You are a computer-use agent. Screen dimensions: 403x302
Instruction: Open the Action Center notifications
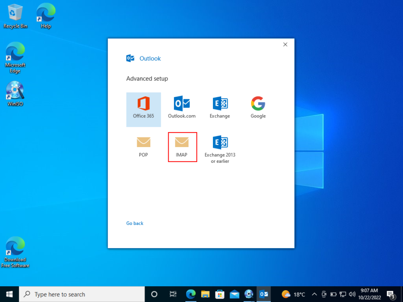pos(390,294)
